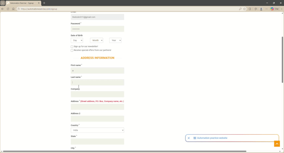
Task: Click the address bar URL
Action: click(39, 9)
